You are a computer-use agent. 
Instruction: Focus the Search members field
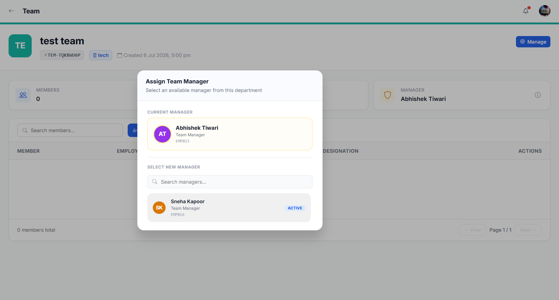(70, 130)
